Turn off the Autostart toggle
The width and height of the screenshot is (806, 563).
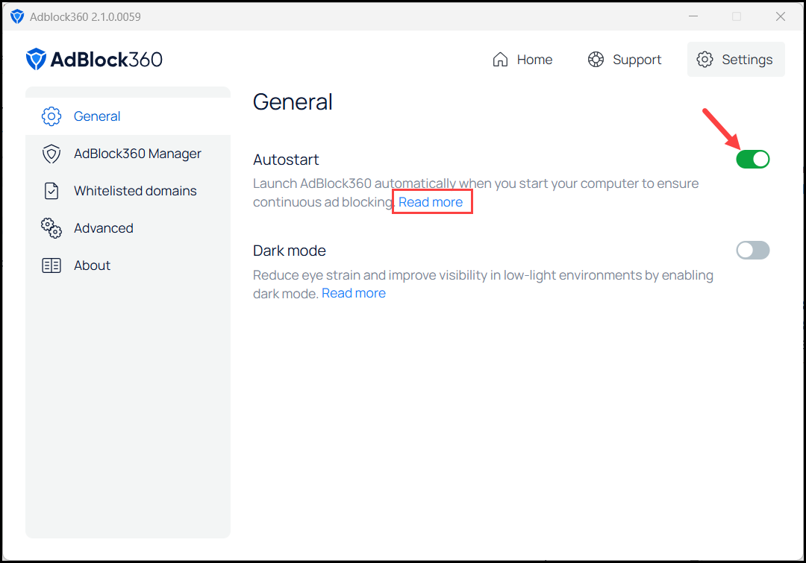click(752, 160)
